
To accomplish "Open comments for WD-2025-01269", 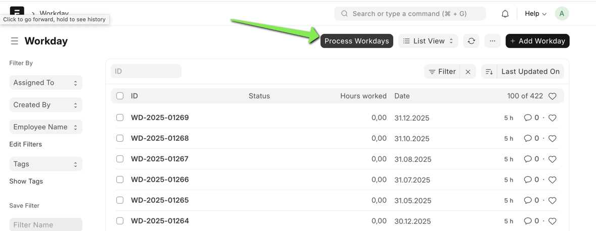I will click(531, 118).
